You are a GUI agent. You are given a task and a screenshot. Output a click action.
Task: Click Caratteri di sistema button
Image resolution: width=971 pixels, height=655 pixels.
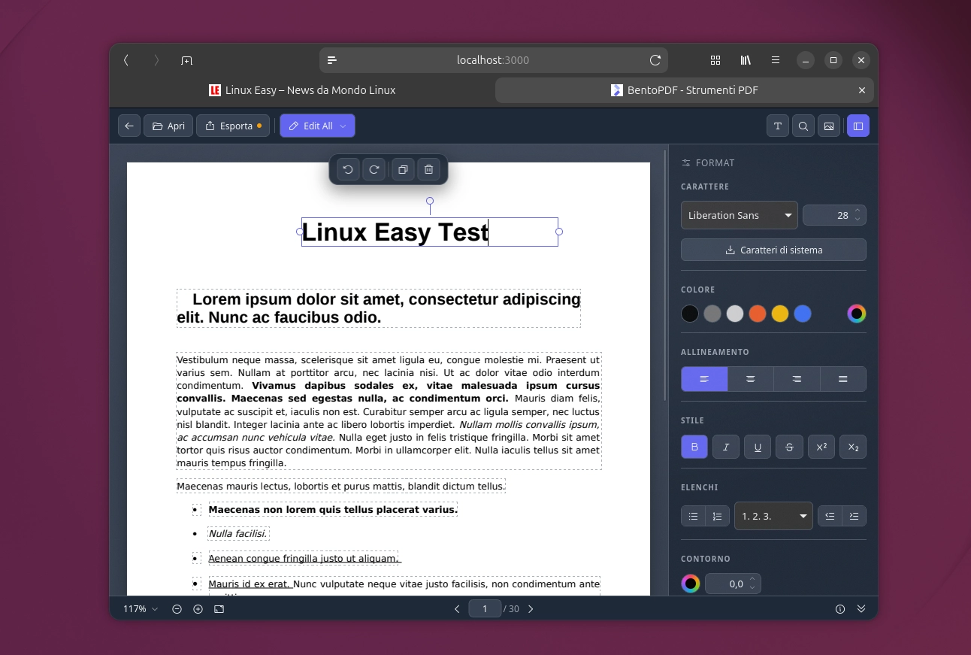(773, 250)
